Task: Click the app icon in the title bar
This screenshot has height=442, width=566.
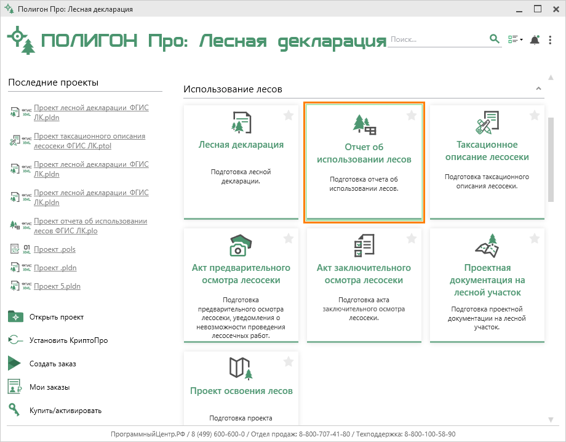Action: click(x=9, y=9)
